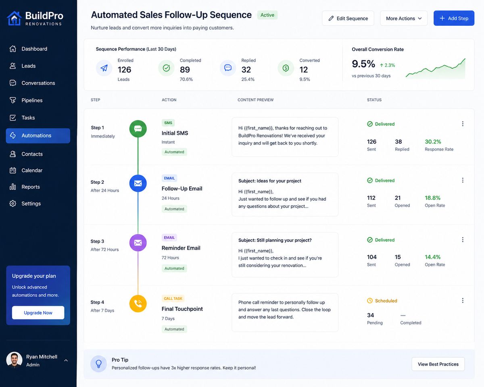Click the Follow-Up Email step title
The height and width of the screenshot is (387, 484).
click(182, 189)
